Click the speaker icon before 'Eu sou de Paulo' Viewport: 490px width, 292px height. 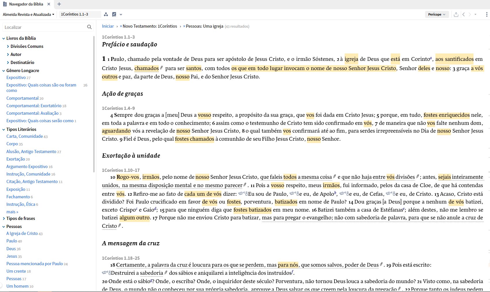(x=243, y=194)
